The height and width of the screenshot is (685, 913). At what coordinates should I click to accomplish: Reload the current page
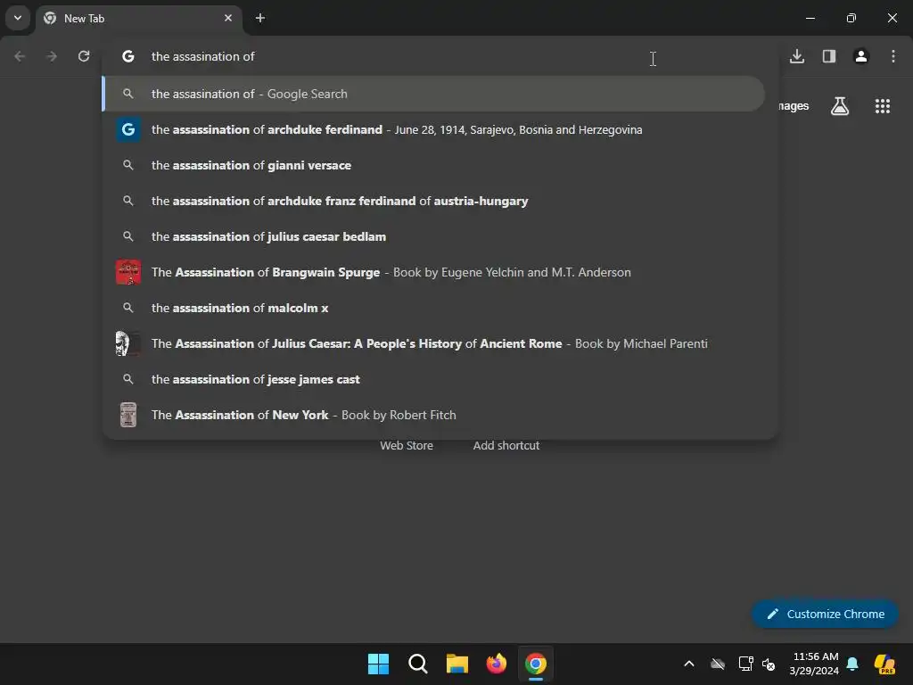pyautogui.click(x=84, y=56)
